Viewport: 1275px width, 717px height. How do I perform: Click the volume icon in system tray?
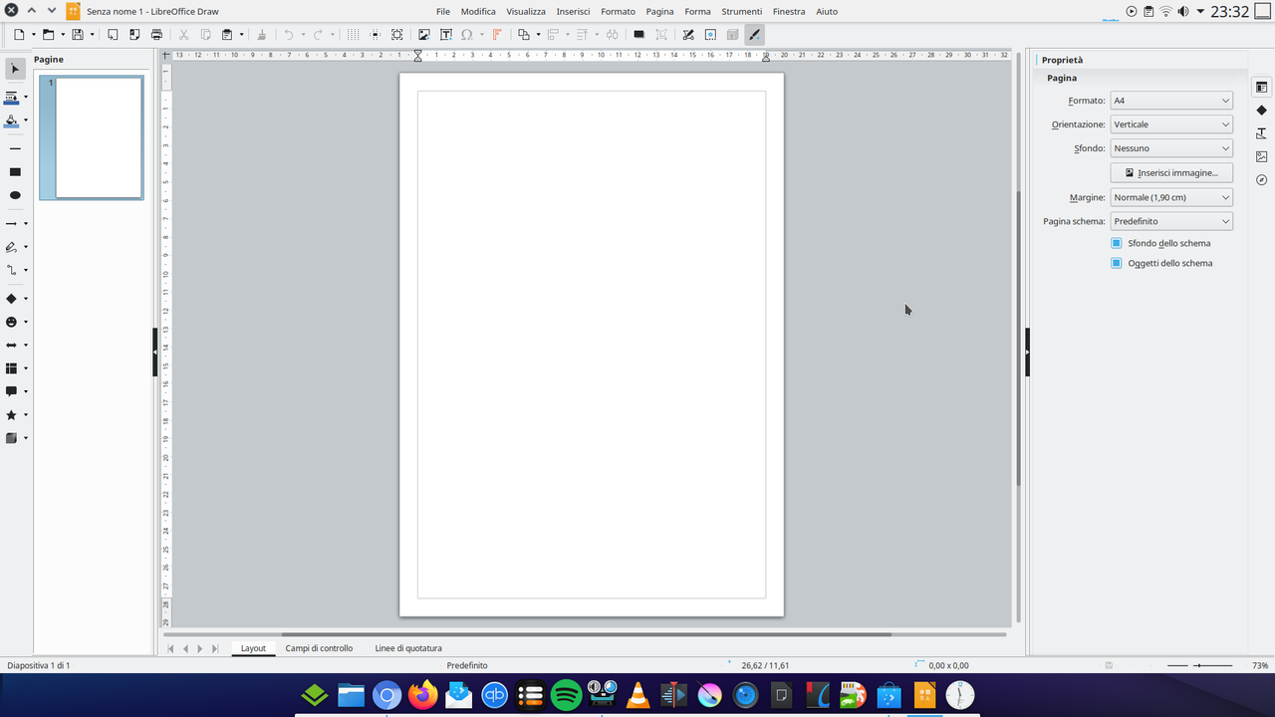(x=1183, y=11)
